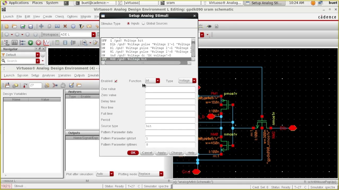Open the Outputs menu in ADE window
Screen dimensions: 339x190
click(x=79, y=75)
